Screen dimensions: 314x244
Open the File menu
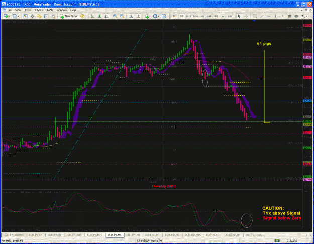point(10,10)
